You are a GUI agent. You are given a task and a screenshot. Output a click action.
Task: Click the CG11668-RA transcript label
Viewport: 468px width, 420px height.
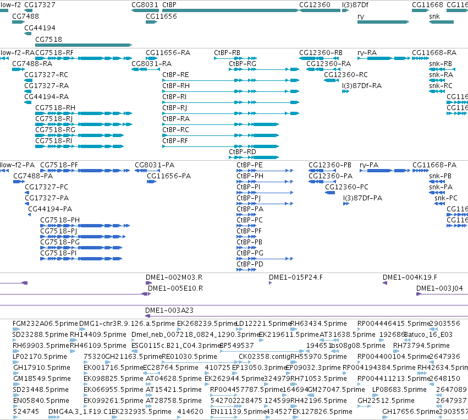point(434,53)
